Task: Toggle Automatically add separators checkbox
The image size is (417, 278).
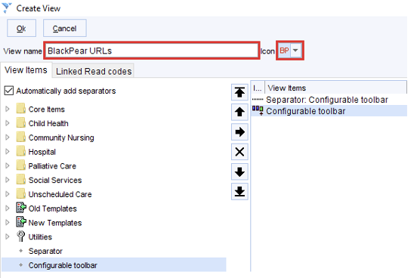Action: click(x=9, y=91)
